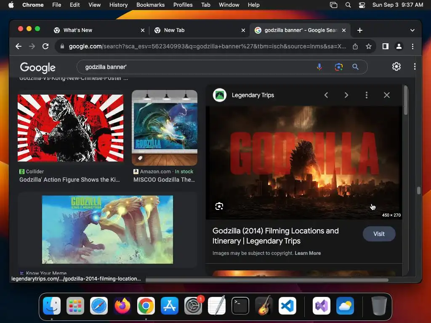Search by image with Google Lens
431x323 pixels.
click(339, 67)
